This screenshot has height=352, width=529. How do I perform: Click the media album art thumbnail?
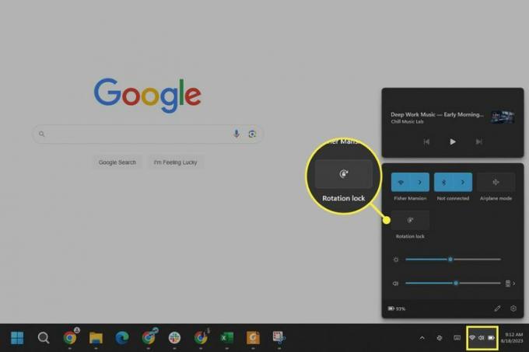coord(503,117)
